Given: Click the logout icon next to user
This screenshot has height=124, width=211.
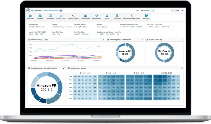Looking at the screenshot, I should pyautogui.click(x=183, y=11).
